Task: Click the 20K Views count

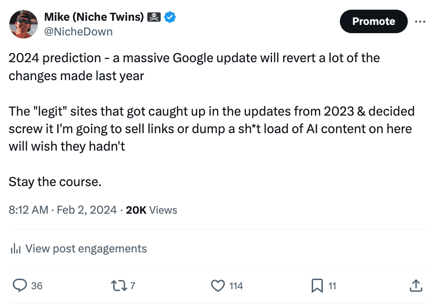Action: point(151,210)
